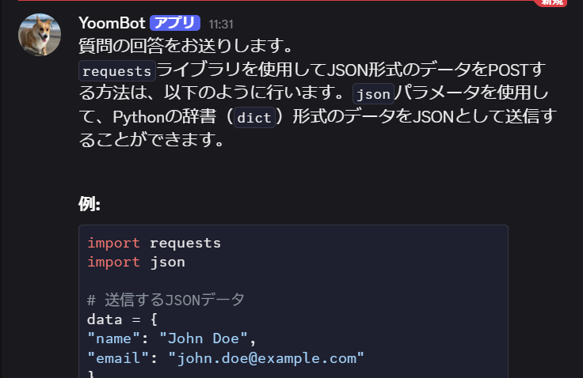Click the "# 送信するJSONデータ" comment line
The image size is (583, 378).
pyautogui.click(x=166, y=301)
